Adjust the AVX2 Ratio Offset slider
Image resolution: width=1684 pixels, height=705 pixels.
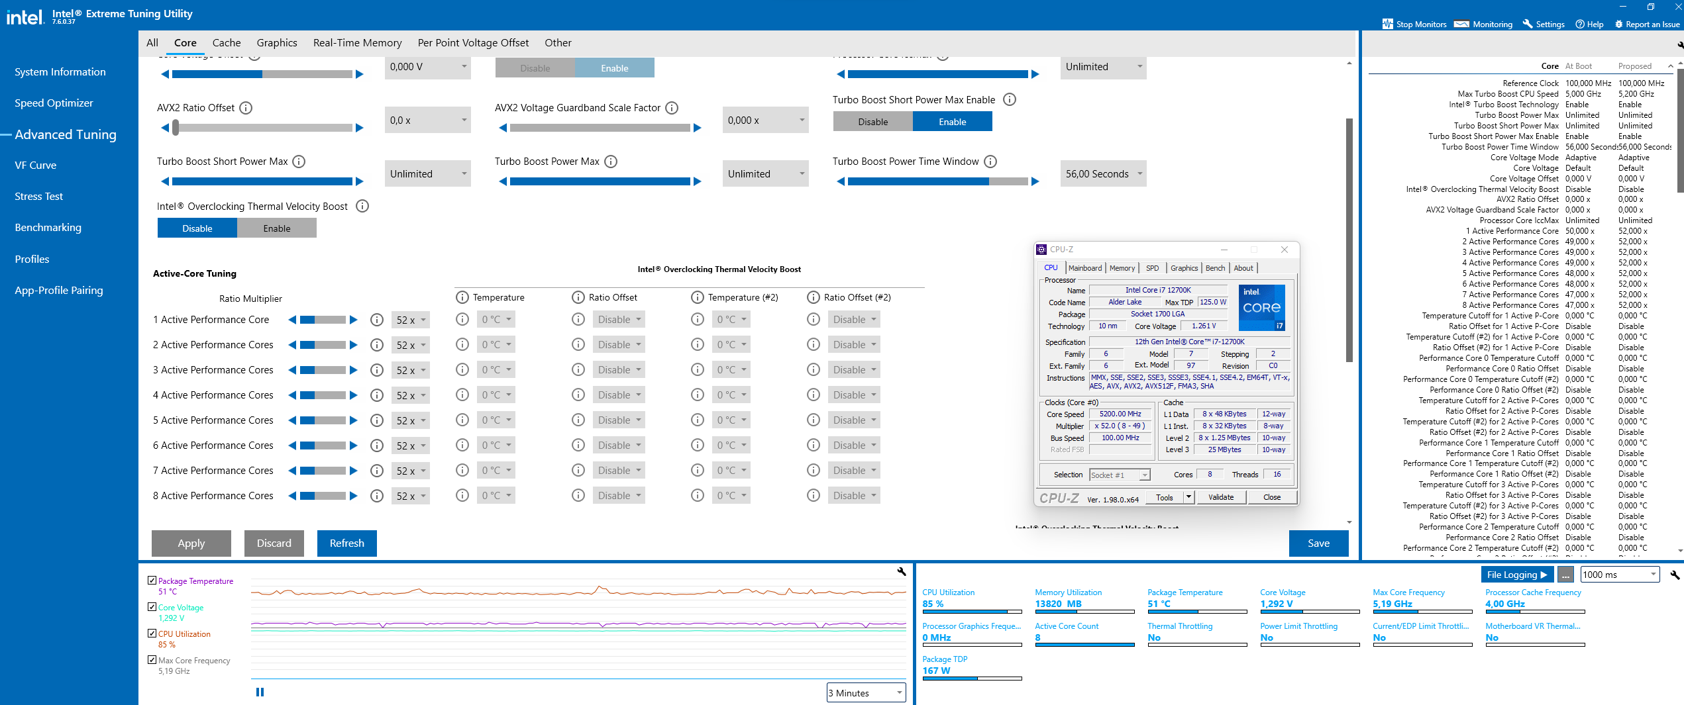coord(262,128)
